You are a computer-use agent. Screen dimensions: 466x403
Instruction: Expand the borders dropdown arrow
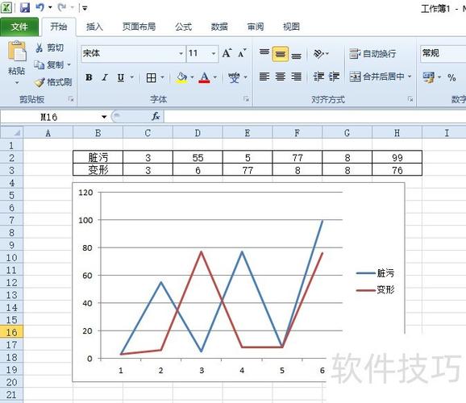tap(162, 77)
